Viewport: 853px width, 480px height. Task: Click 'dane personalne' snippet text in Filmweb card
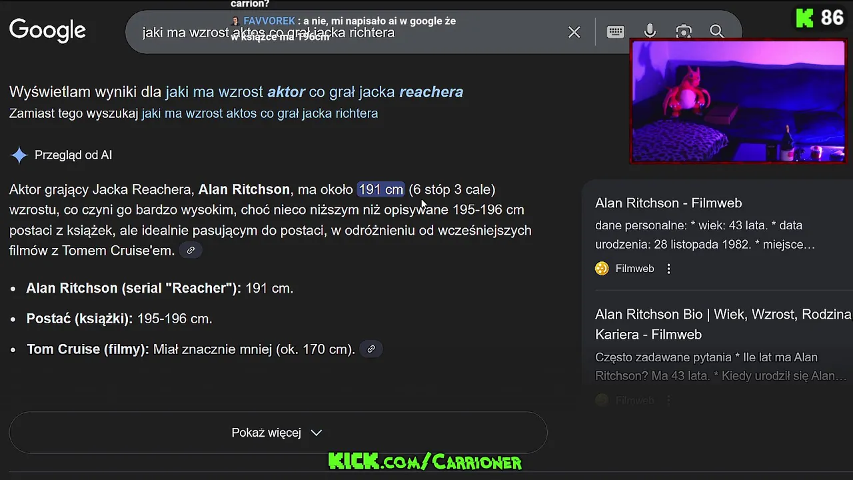(x=705, y=235)
